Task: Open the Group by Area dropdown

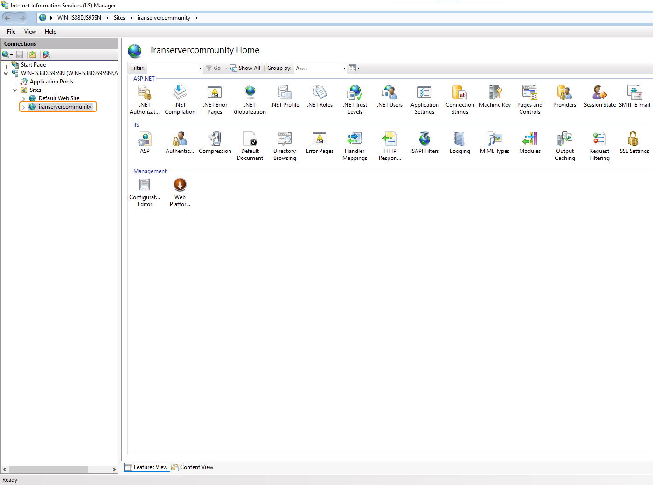Action: pos(344,69)
